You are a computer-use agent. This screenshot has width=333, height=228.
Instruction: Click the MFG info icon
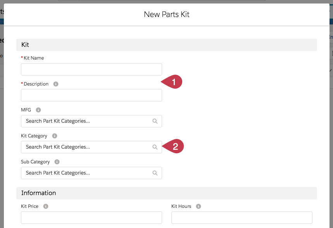(38, 110)
